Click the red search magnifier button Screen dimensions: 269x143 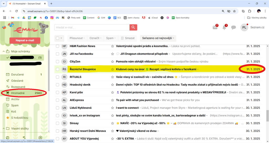click(133, 27)
